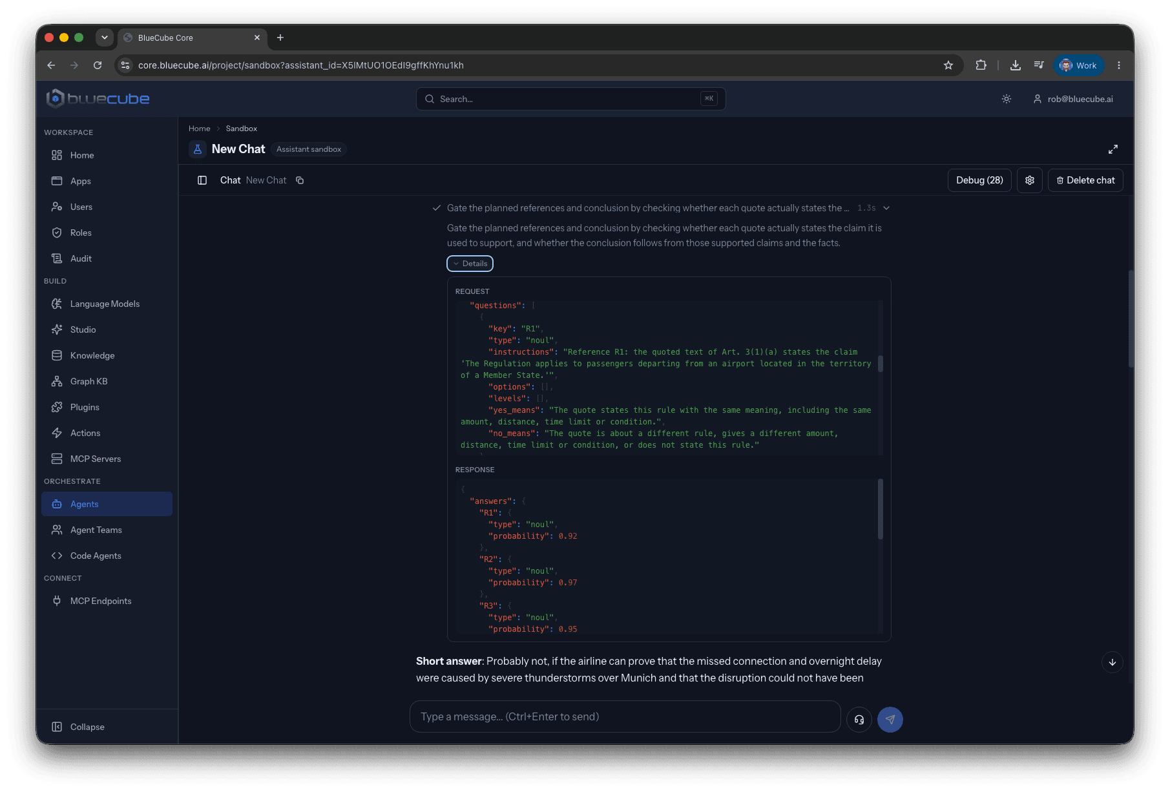1170x792 pixels.
Task: Open Home in the workspace sidebar
Action: [x=107, y=155]
